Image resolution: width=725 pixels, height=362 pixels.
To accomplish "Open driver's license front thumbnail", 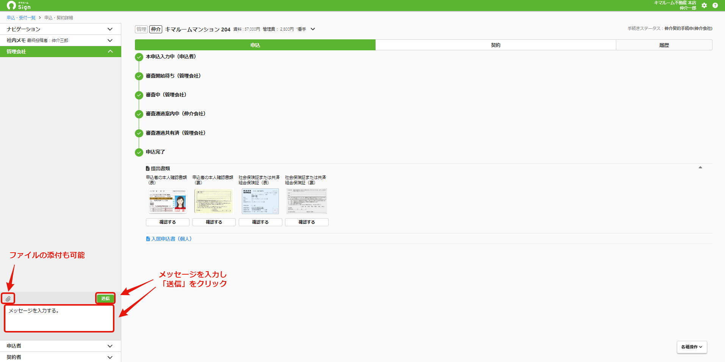I will (x=167, y=201).
